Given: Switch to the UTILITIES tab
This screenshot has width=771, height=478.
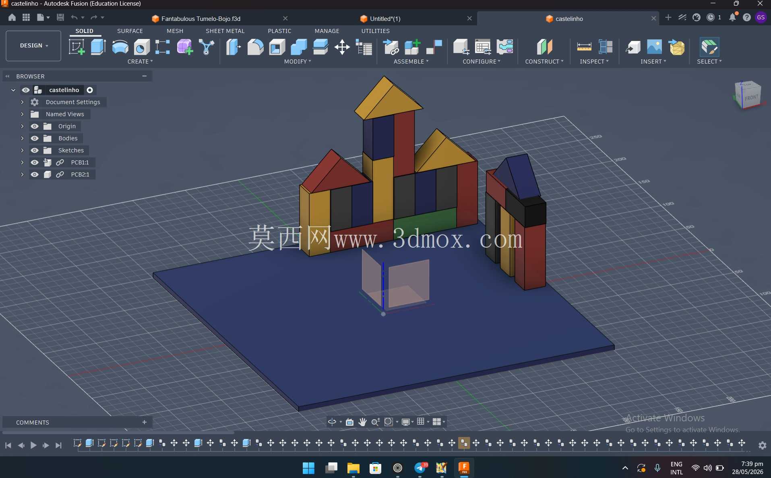Looking at the screenshot, I should (x=376, y=31).
